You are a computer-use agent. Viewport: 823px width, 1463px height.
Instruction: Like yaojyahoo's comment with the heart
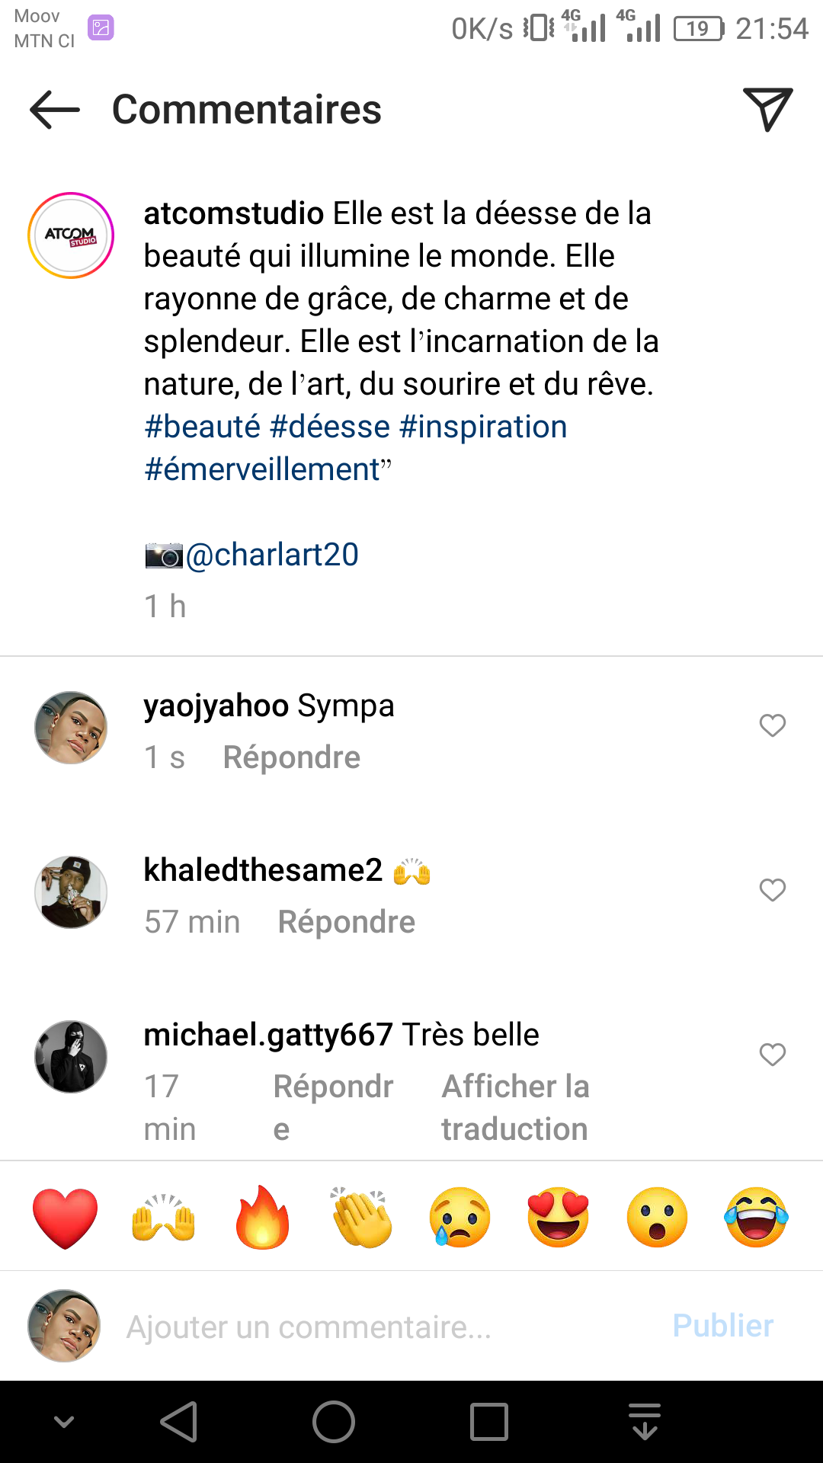[x=772, y=725]
